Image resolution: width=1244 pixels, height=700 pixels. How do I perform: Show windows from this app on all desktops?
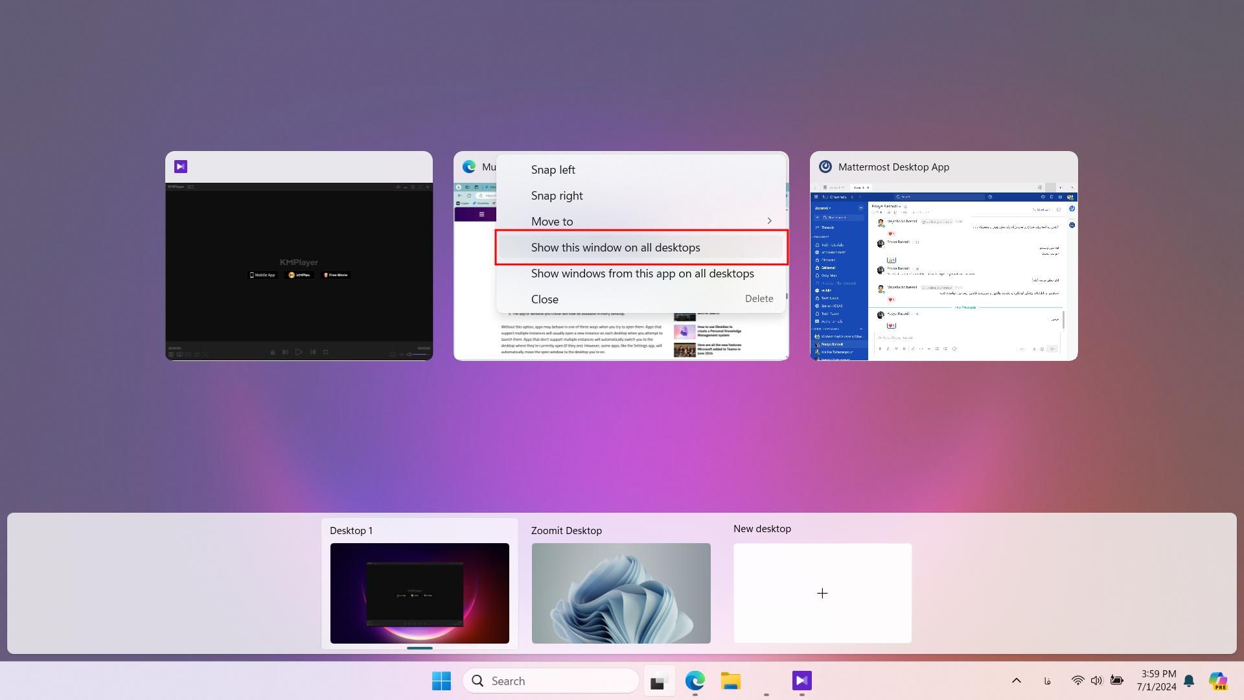[643, 273]
